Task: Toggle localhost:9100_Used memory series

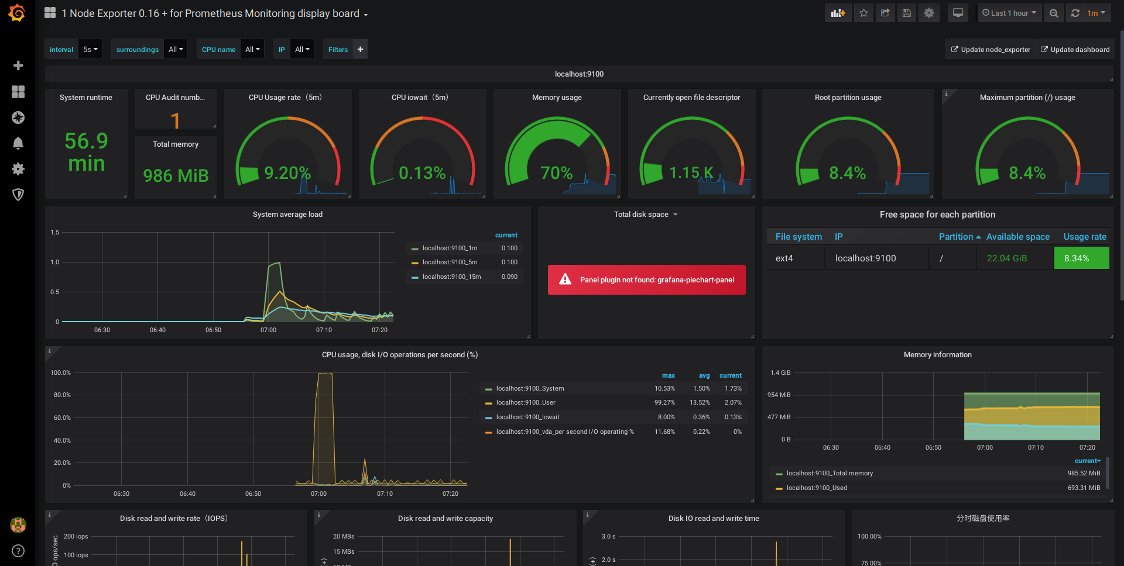Action: coord(817,488)
